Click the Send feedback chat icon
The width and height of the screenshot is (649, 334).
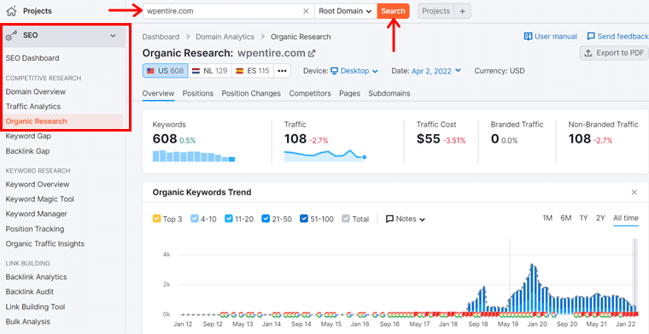[x=591, y=37]
